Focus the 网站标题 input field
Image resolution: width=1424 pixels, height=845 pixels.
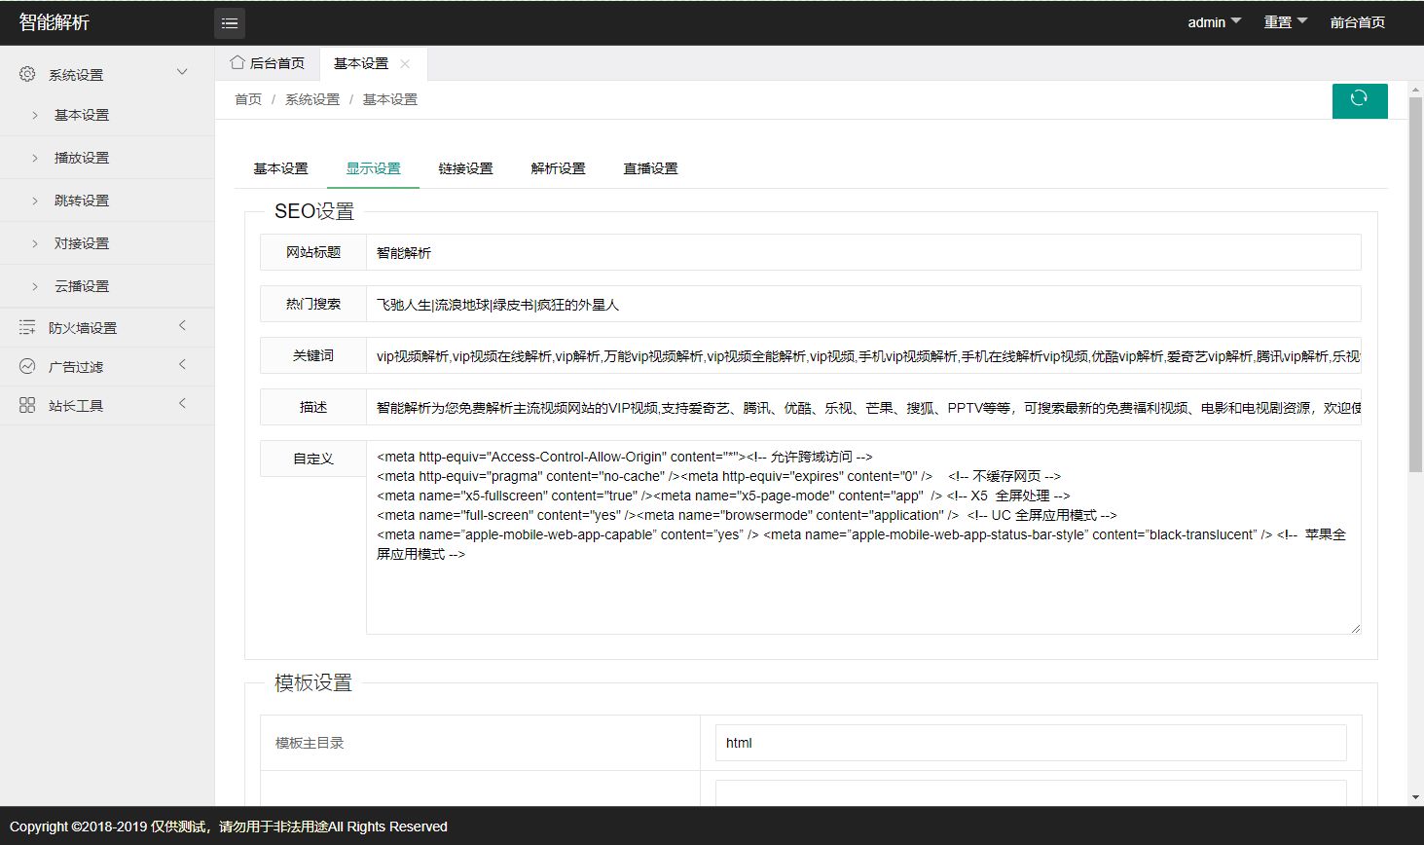point(863,252)
